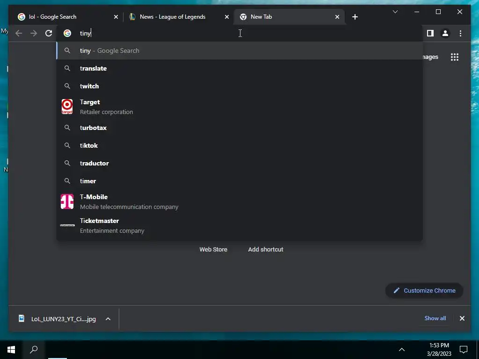Choose the tiktok suggestion
Screen dimensions: 479x359
pos(239,145)
